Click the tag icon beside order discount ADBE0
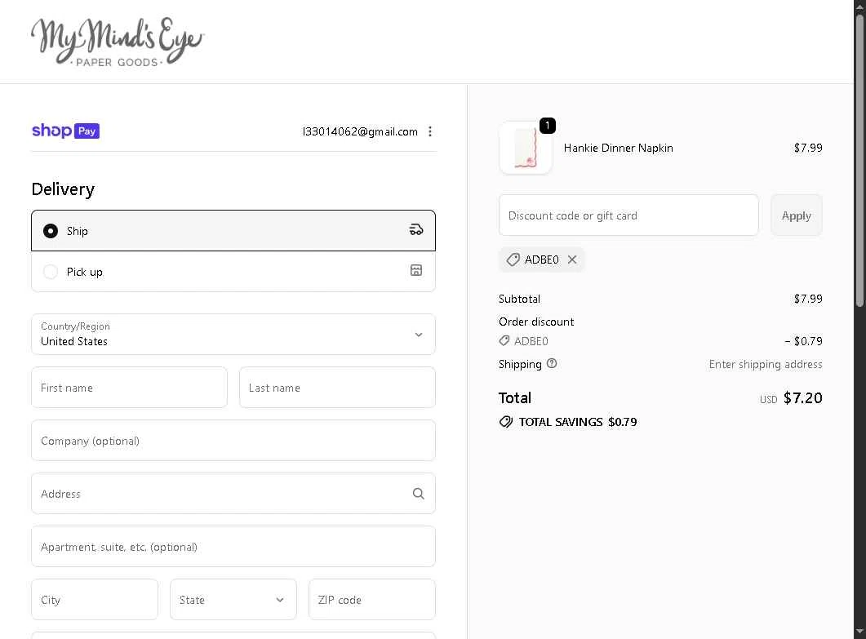The height and width of the screenshot is (639, 866). pos(504,341)
